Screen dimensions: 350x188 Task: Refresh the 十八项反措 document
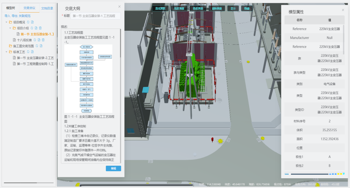(35, 40)
